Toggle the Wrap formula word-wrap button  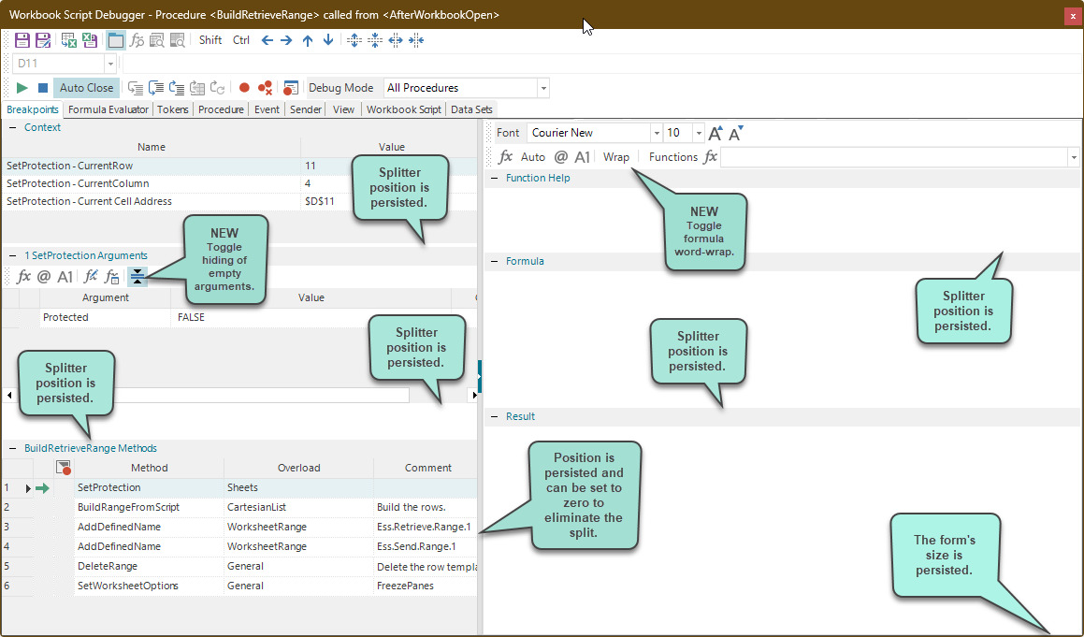pyautogui.click(x=616, y=157)
